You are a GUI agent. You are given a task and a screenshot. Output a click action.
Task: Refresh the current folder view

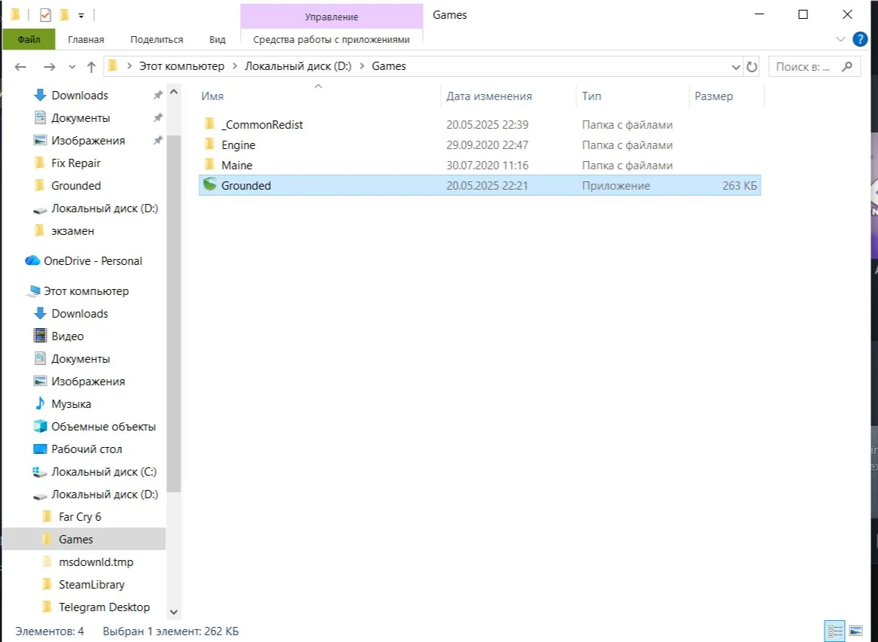[x=752, y=67]
